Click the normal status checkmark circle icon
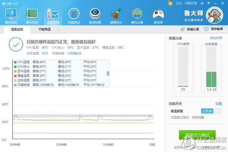This screenshot has height=152, width=228. click(16, 44)
